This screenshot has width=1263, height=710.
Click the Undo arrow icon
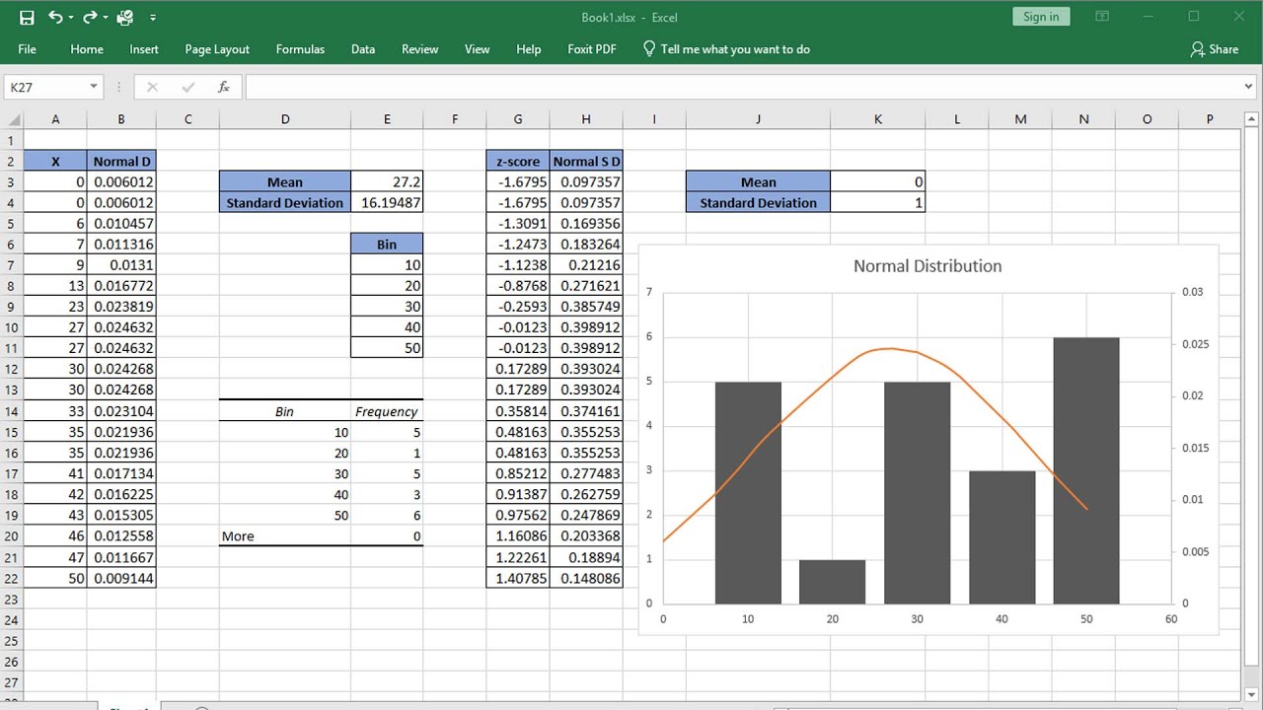coord(55,17)
